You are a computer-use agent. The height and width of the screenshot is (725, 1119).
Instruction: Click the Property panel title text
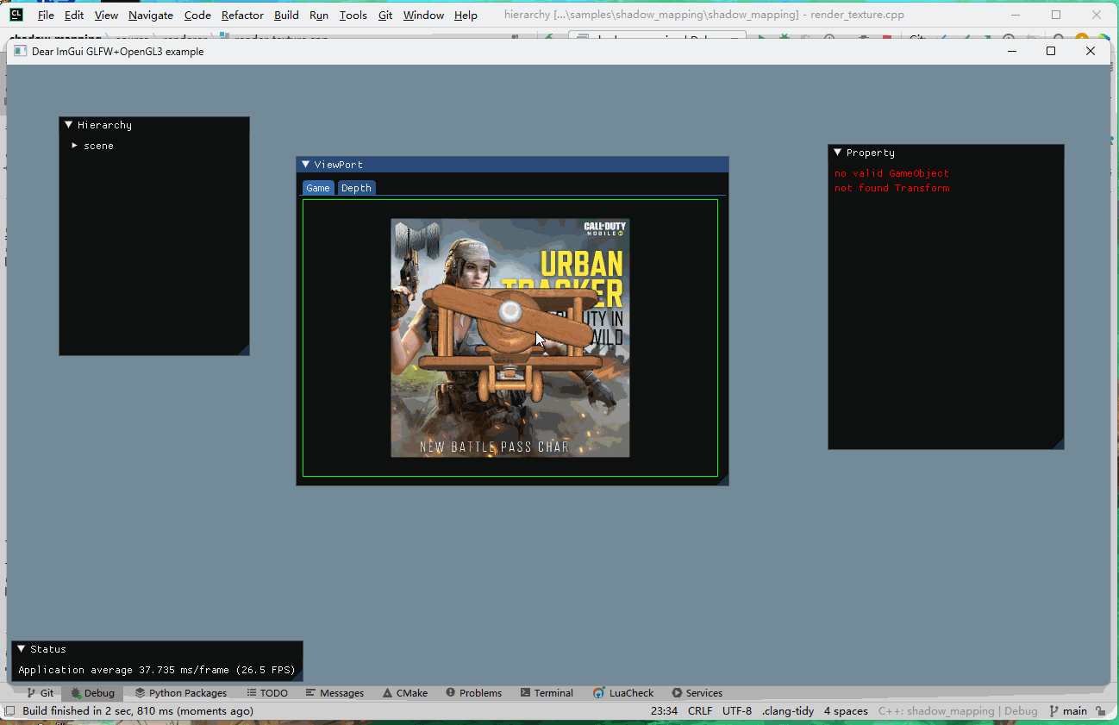(x=871, y=153)
